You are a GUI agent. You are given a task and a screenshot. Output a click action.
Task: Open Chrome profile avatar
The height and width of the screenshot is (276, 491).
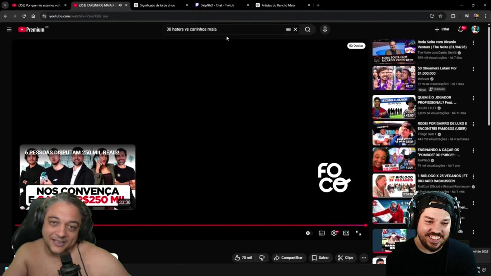click(476, 16)
